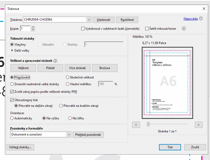Viewport: 210px width, 160px height.
Task: Click info icon next to Velikost a zpracování stránek
Action: click(x=55, y=61)
